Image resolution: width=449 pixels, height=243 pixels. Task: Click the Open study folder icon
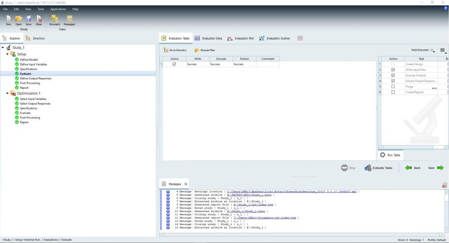(18, 19)
